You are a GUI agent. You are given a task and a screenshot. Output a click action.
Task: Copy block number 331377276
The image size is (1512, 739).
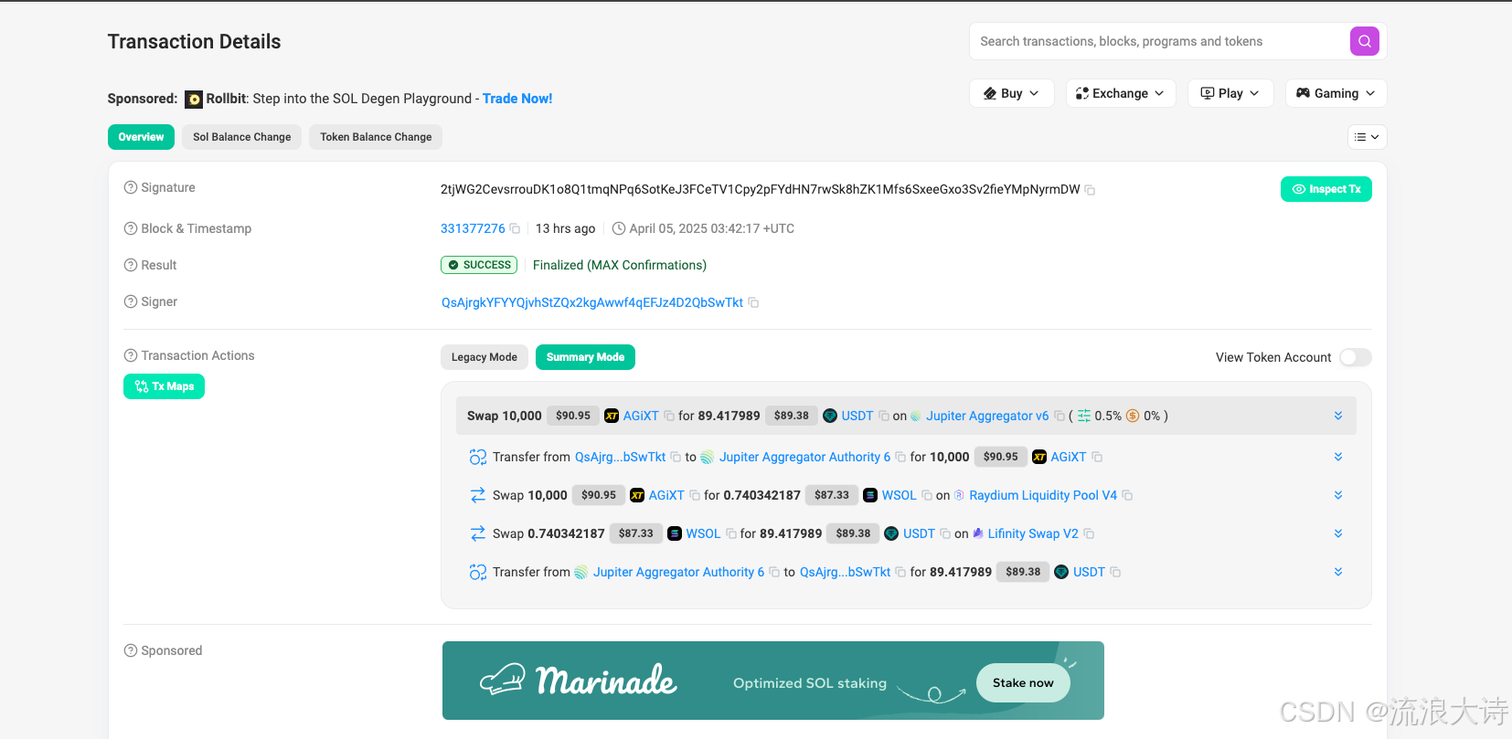click(515, 228)
